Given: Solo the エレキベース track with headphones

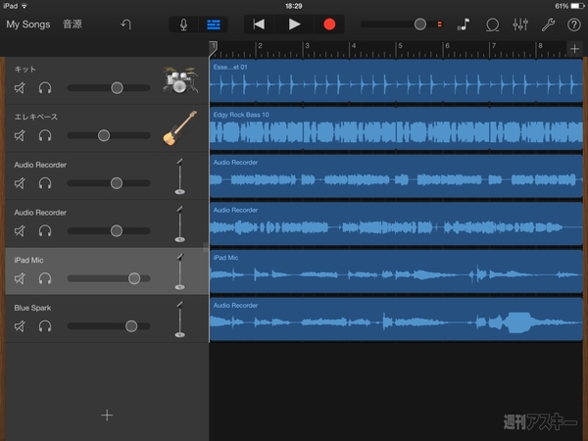Looking at the screenshot, I should (44, 135).
